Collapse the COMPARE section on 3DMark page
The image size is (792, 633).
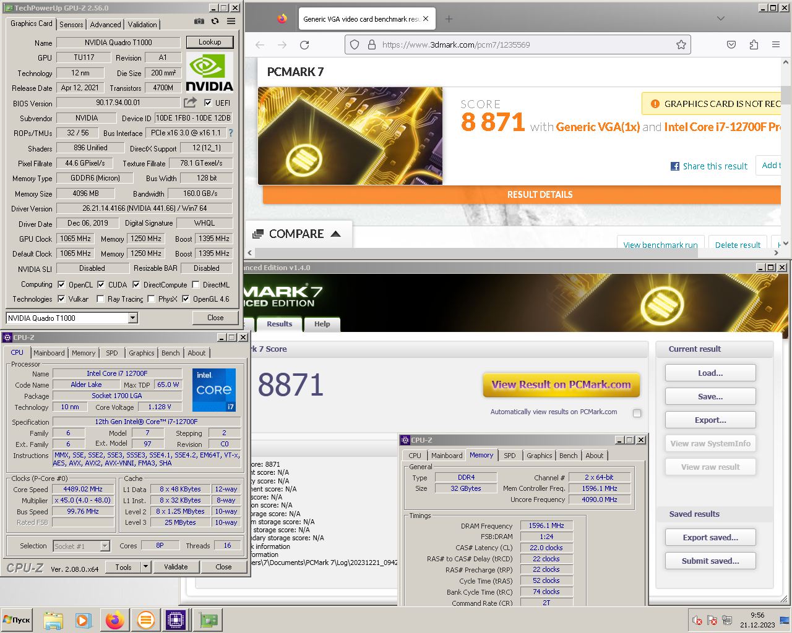click(336, 234)
